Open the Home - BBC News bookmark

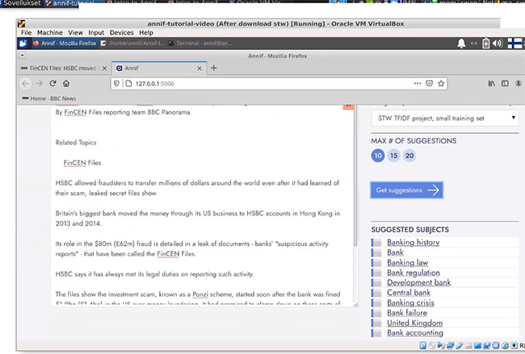point(49,98)
